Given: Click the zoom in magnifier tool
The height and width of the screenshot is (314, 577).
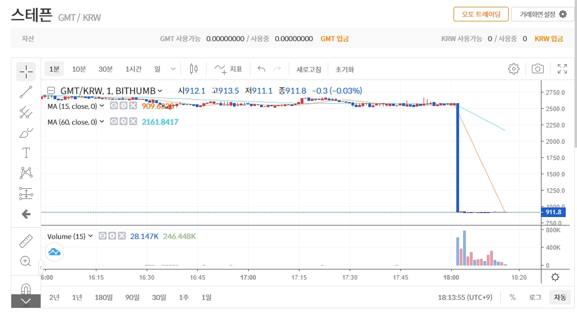Looking at the screenshot, I should pos(26,261).
